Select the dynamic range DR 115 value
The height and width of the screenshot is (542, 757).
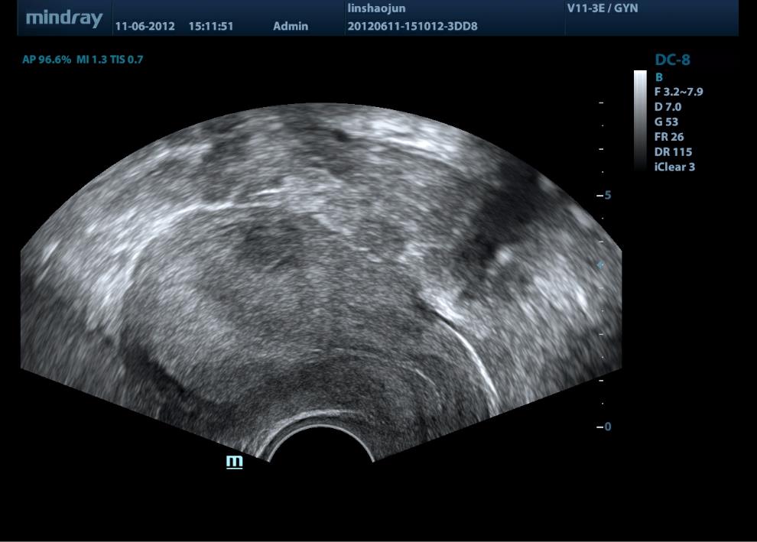673,151
